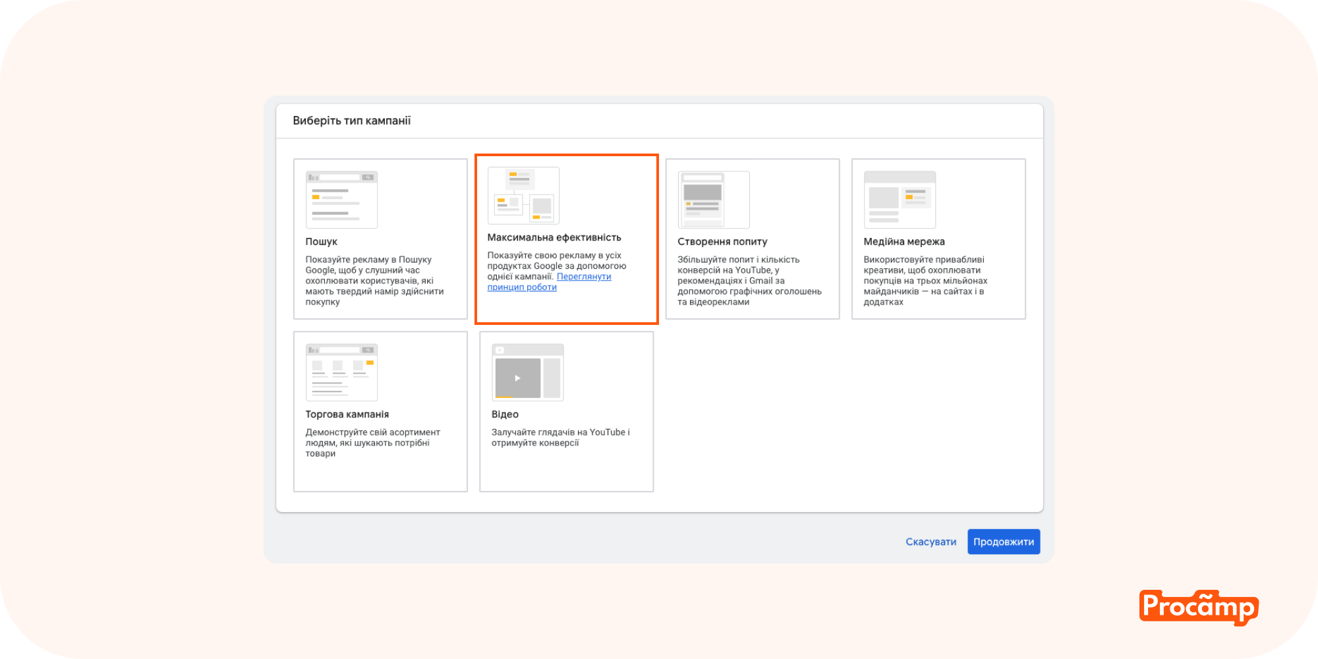Select the Video campaign play thumbnail
This screenshot has width=1318, height=659.
click(x=518, y=378)
